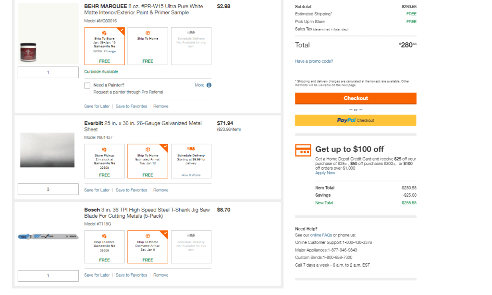Screen dimensions: 492x295
Task: Select Ship To Home for the BEHR paint sample
Action: [148, 46]
